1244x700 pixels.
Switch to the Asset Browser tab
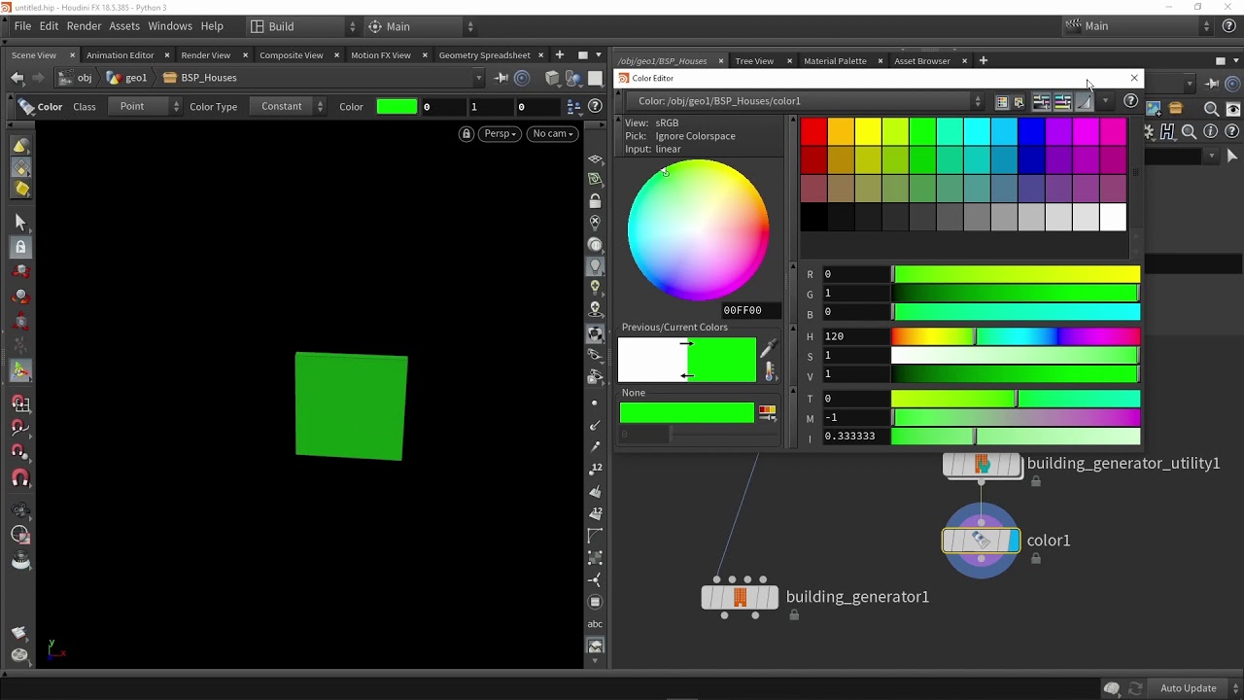point(921,61)
